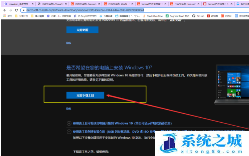Switch to the Tomcat内存释放不了 tab
Image resolution: width=249 pixels, height=156 pixels.
pyautogui.click(x=217, y=4)
